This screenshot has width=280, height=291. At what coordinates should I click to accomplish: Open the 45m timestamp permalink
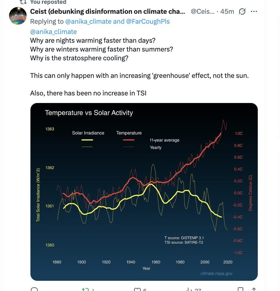[x=227, y=12]
